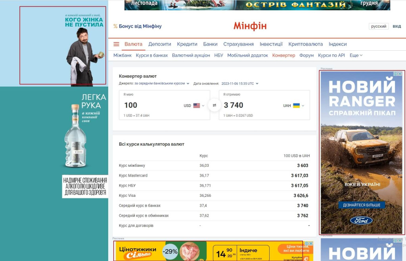Open the Інвестиції tab
This screenshot has width=406, height=261.
point(271,44)
